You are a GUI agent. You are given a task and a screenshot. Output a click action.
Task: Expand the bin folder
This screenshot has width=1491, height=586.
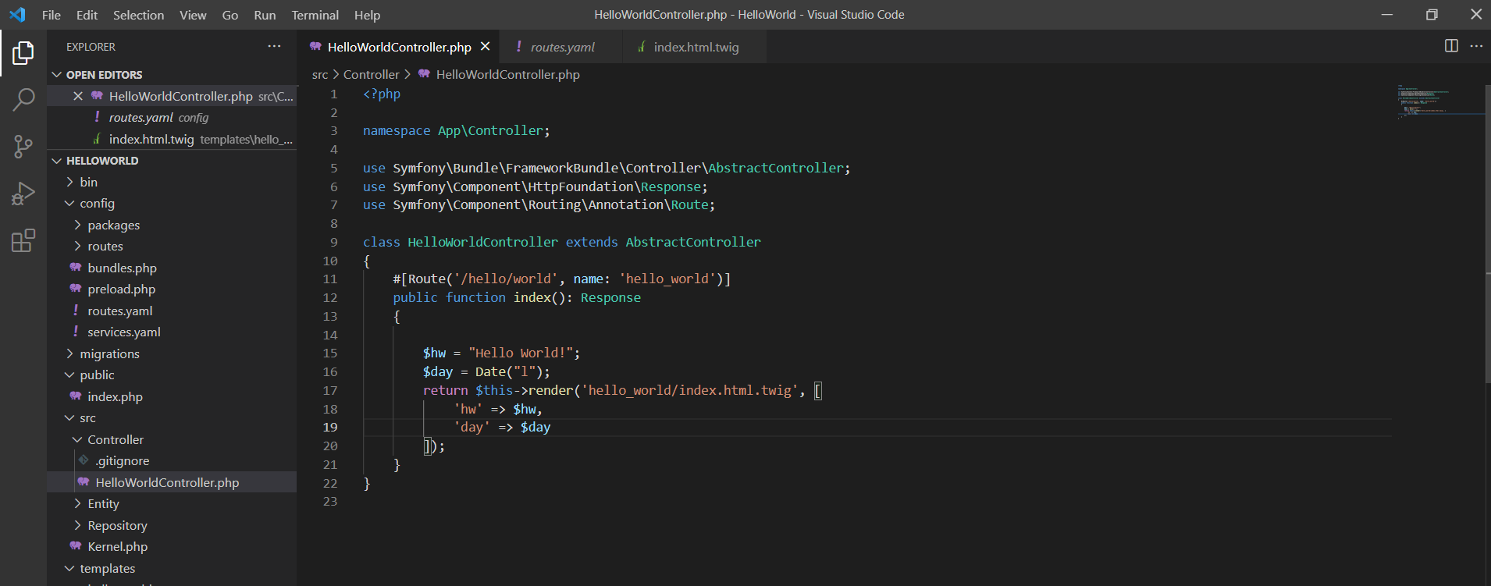click(88, 182)
